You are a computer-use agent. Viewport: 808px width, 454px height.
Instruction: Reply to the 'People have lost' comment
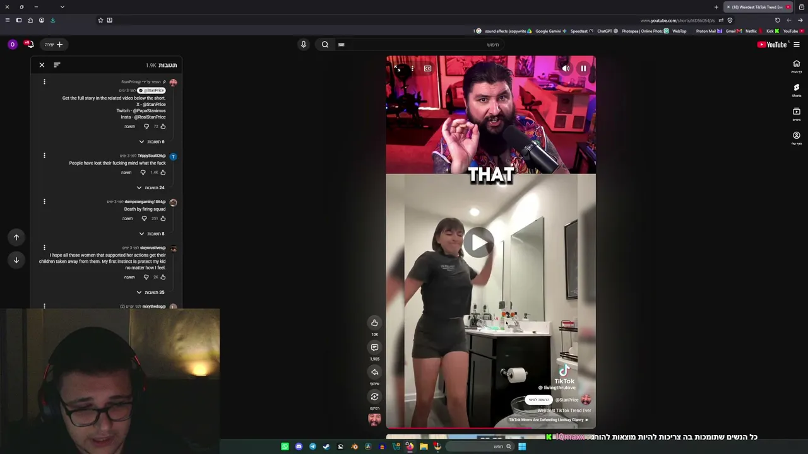coord(126,173)
